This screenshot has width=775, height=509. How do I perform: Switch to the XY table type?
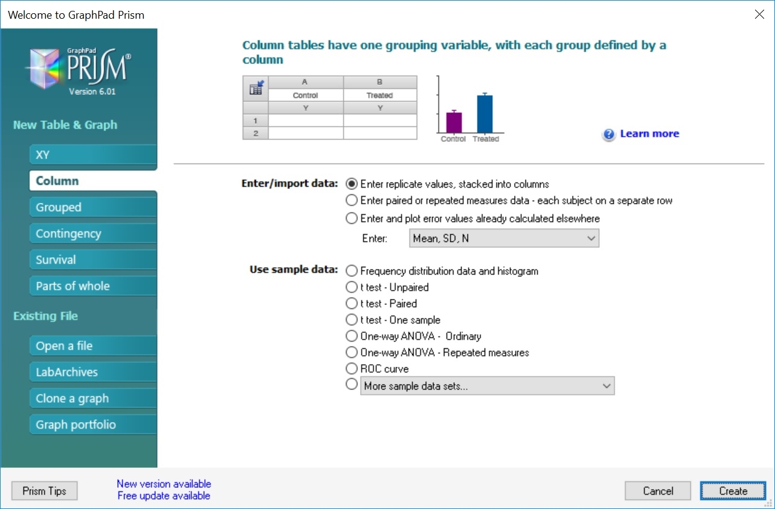(92, 155)
